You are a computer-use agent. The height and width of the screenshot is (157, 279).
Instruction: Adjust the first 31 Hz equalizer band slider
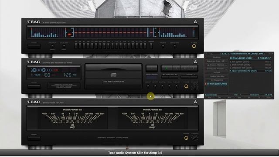[76, 46]
